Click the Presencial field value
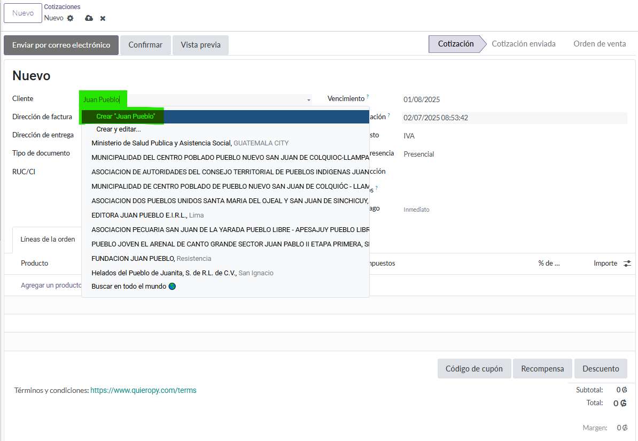 419,154
